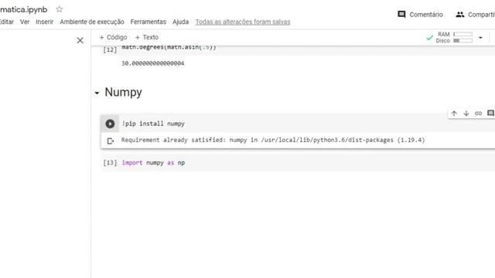Add a new Texto cell
495x278 pixels.
pos(147,37)
